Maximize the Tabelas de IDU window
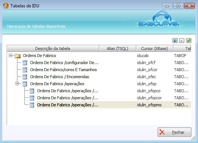This screenshot has height=143, width=198. pos(178,6)
